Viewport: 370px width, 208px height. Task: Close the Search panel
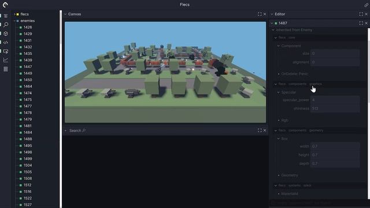coord(265,131)
